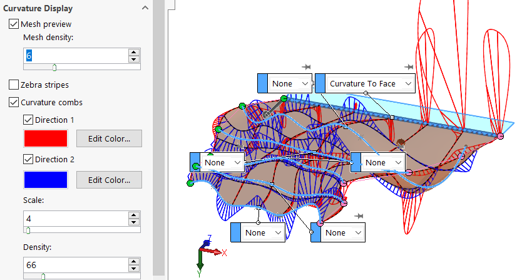This screenshot has height=280, width=522.
Task: Click the blue Direction 2 color swatch
Action: click(46, 180)
